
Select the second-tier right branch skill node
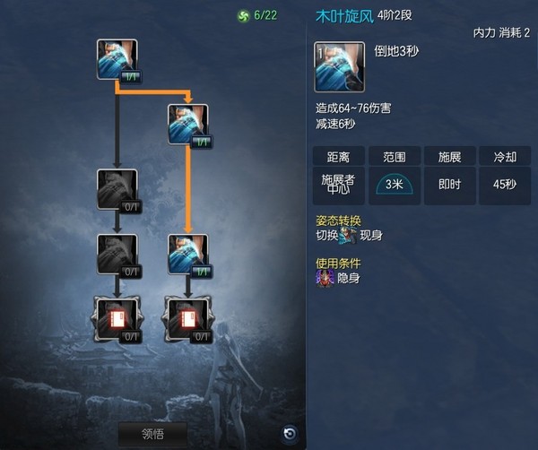point(188,125)
